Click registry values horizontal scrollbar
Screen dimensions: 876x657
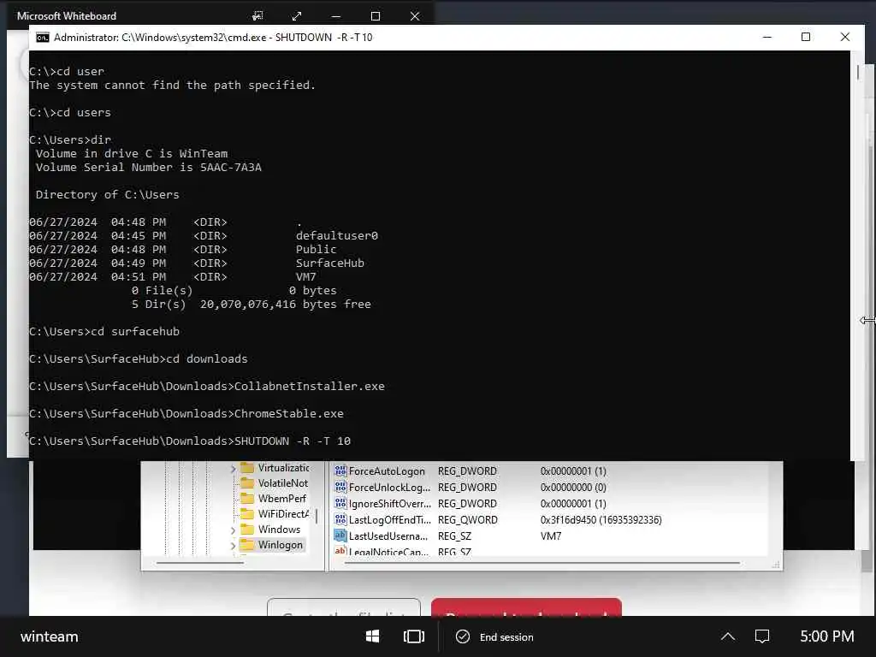tap(542, 563)
